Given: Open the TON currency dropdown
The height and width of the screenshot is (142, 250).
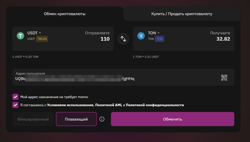Looking at the screenshot, I should [154, 33].
